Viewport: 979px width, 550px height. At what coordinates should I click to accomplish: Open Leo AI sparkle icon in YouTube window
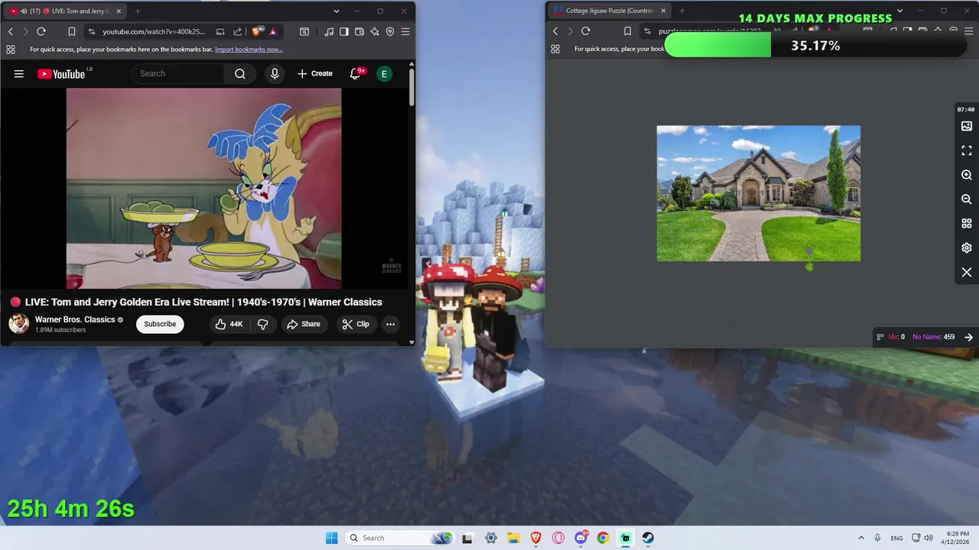pyautogui.click(x=375, y=31)
